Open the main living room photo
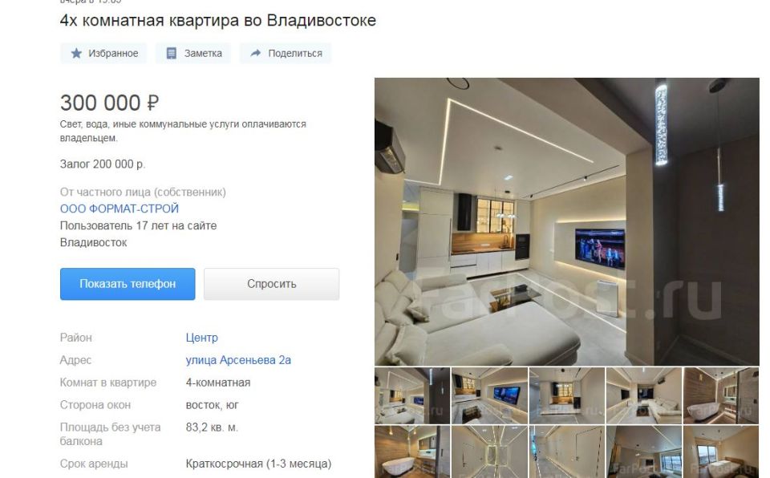The width and height of the screenshot is (770, 478). coord(567,221)
